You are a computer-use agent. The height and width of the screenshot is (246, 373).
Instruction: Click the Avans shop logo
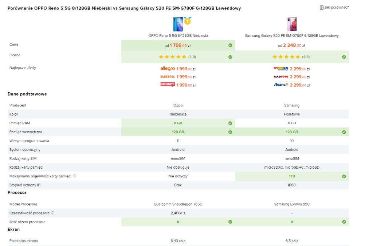tap(281, 85)
